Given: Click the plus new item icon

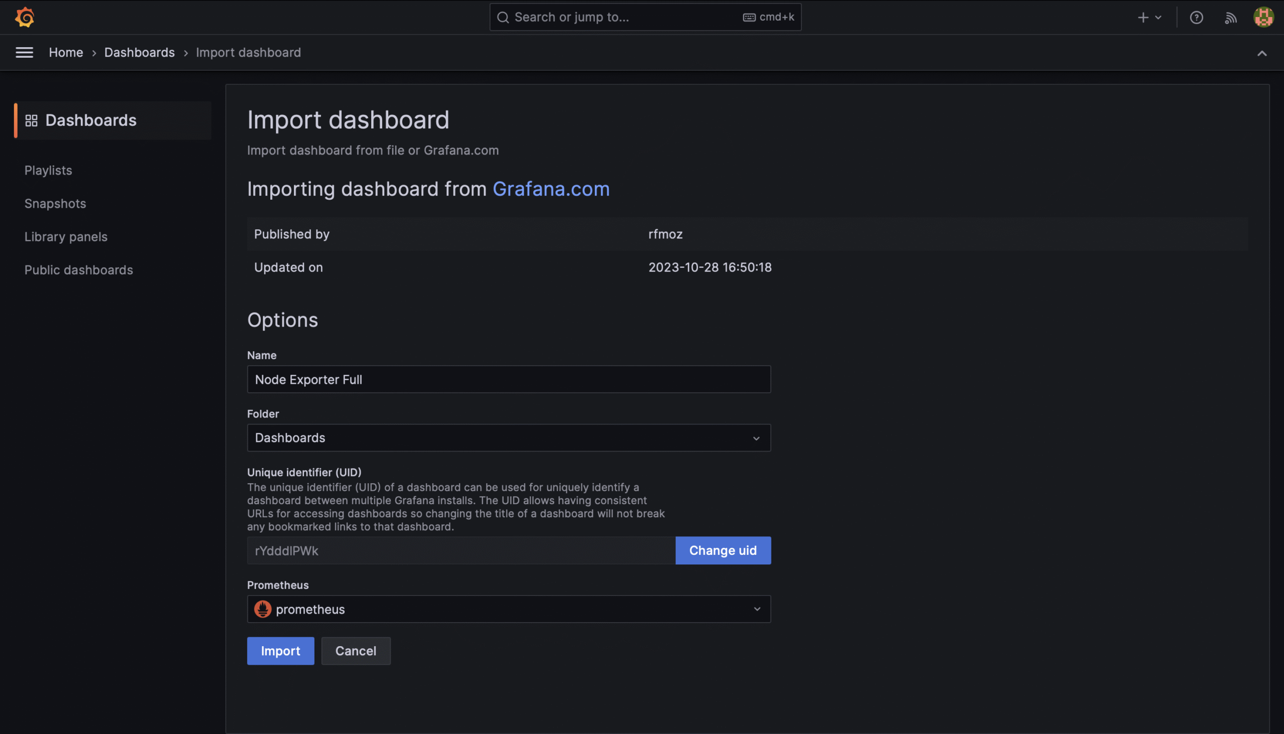Looking at the screenshot, I should point(1143,18).
